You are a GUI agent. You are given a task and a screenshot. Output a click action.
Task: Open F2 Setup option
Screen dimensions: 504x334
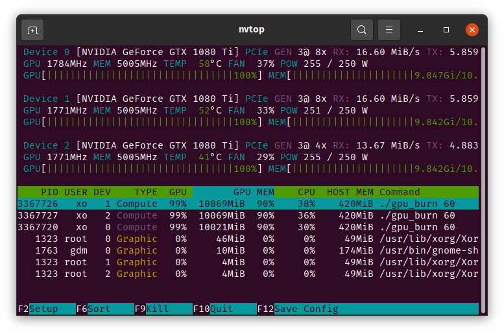(x=47, y=309)
